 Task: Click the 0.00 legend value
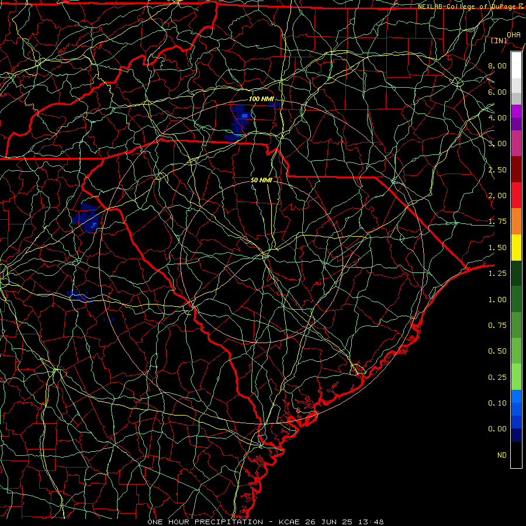point(497,429)
